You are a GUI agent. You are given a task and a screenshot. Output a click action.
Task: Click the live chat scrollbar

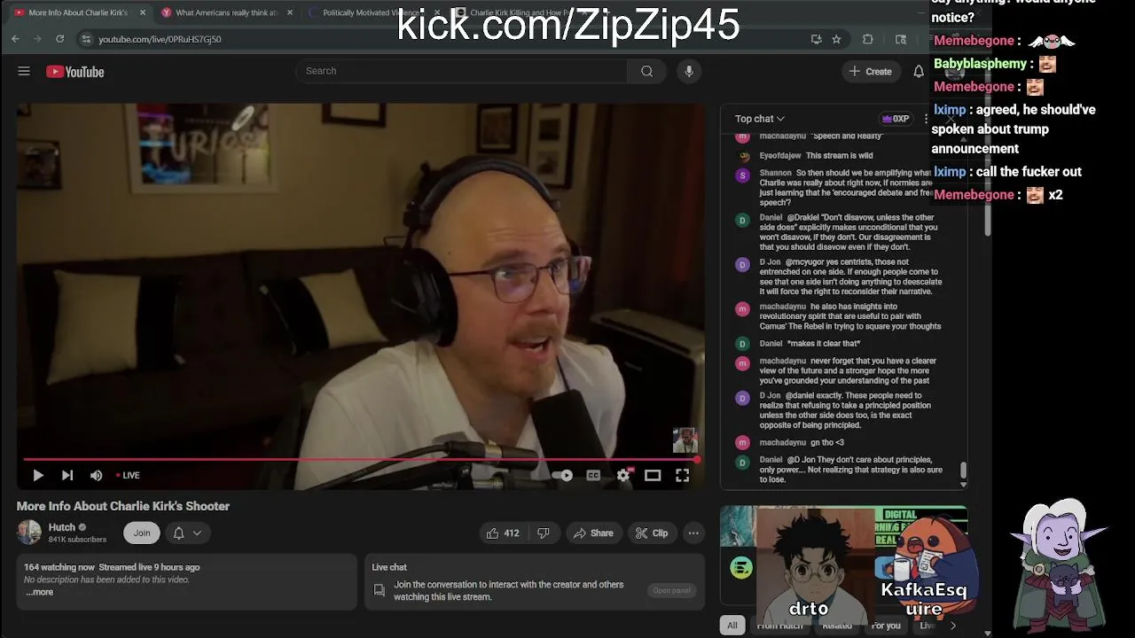[x=963, y=470]
